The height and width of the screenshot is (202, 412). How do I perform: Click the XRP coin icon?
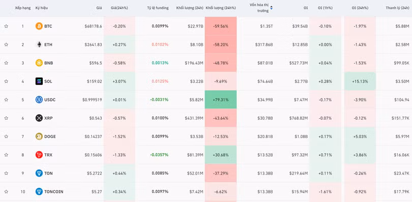click(x=39, y=118)
